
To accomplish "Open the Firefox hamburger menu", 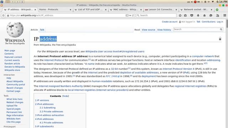I will (x=225, y=15).
